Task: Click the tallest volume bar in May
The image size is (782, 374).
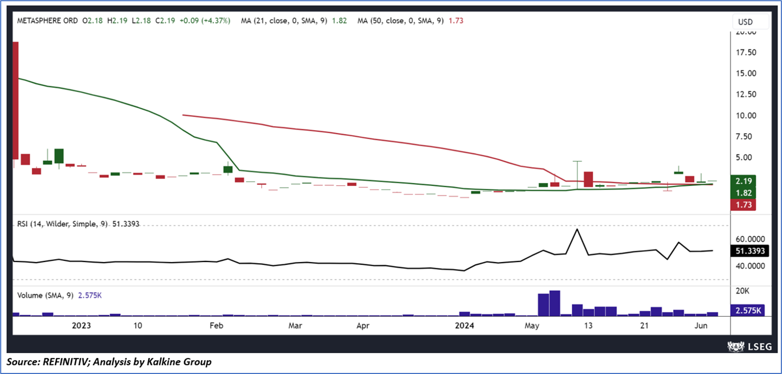Action: (x=555, y=303)
